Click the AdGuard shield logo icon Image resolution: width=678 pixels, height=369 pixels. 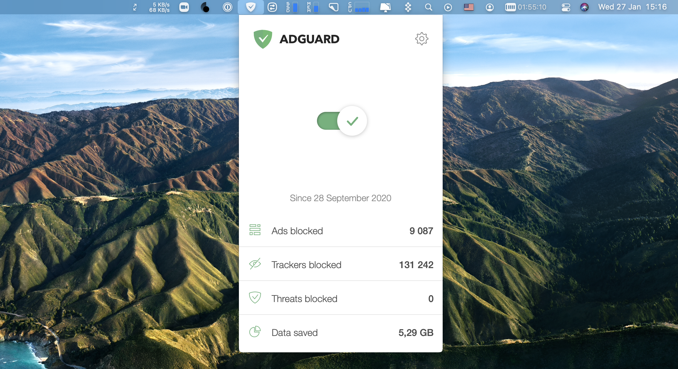pyautogui.click(x=263, y=39)
